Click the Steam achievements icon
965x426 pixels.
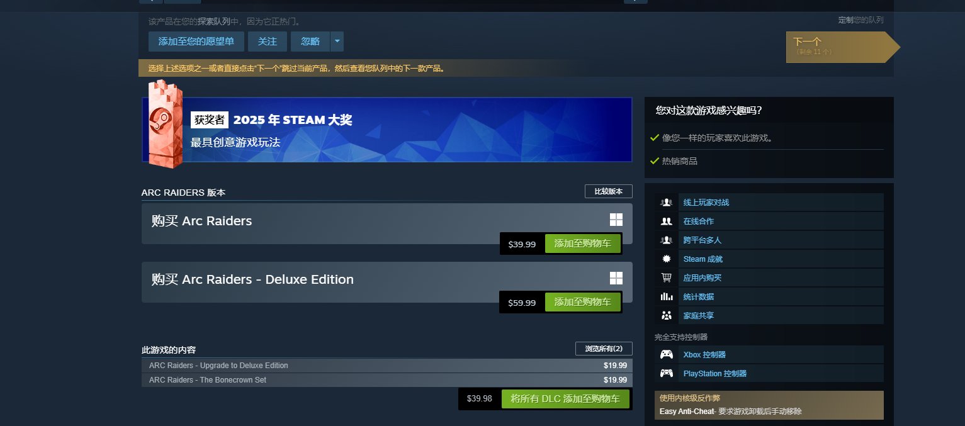point(666,259)
